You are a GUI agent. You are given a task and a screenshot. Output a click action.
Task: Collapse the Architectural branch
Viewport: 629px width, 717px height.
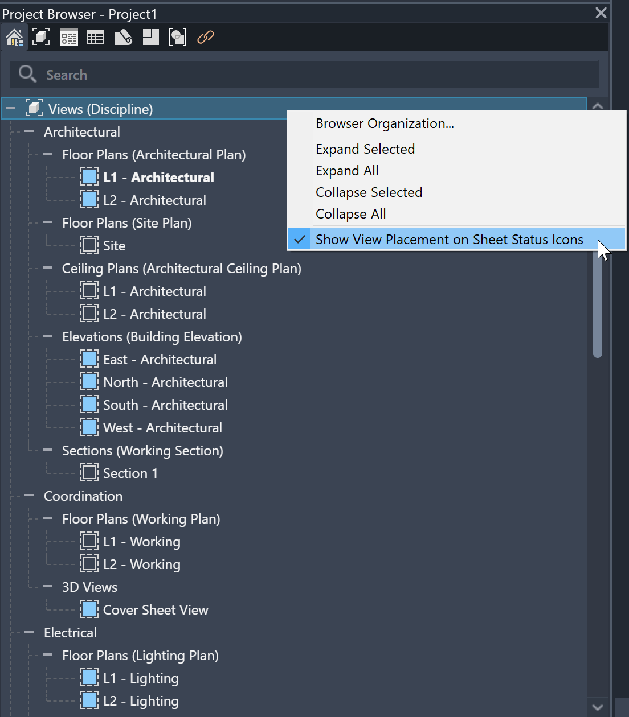(x=28, y=131)
